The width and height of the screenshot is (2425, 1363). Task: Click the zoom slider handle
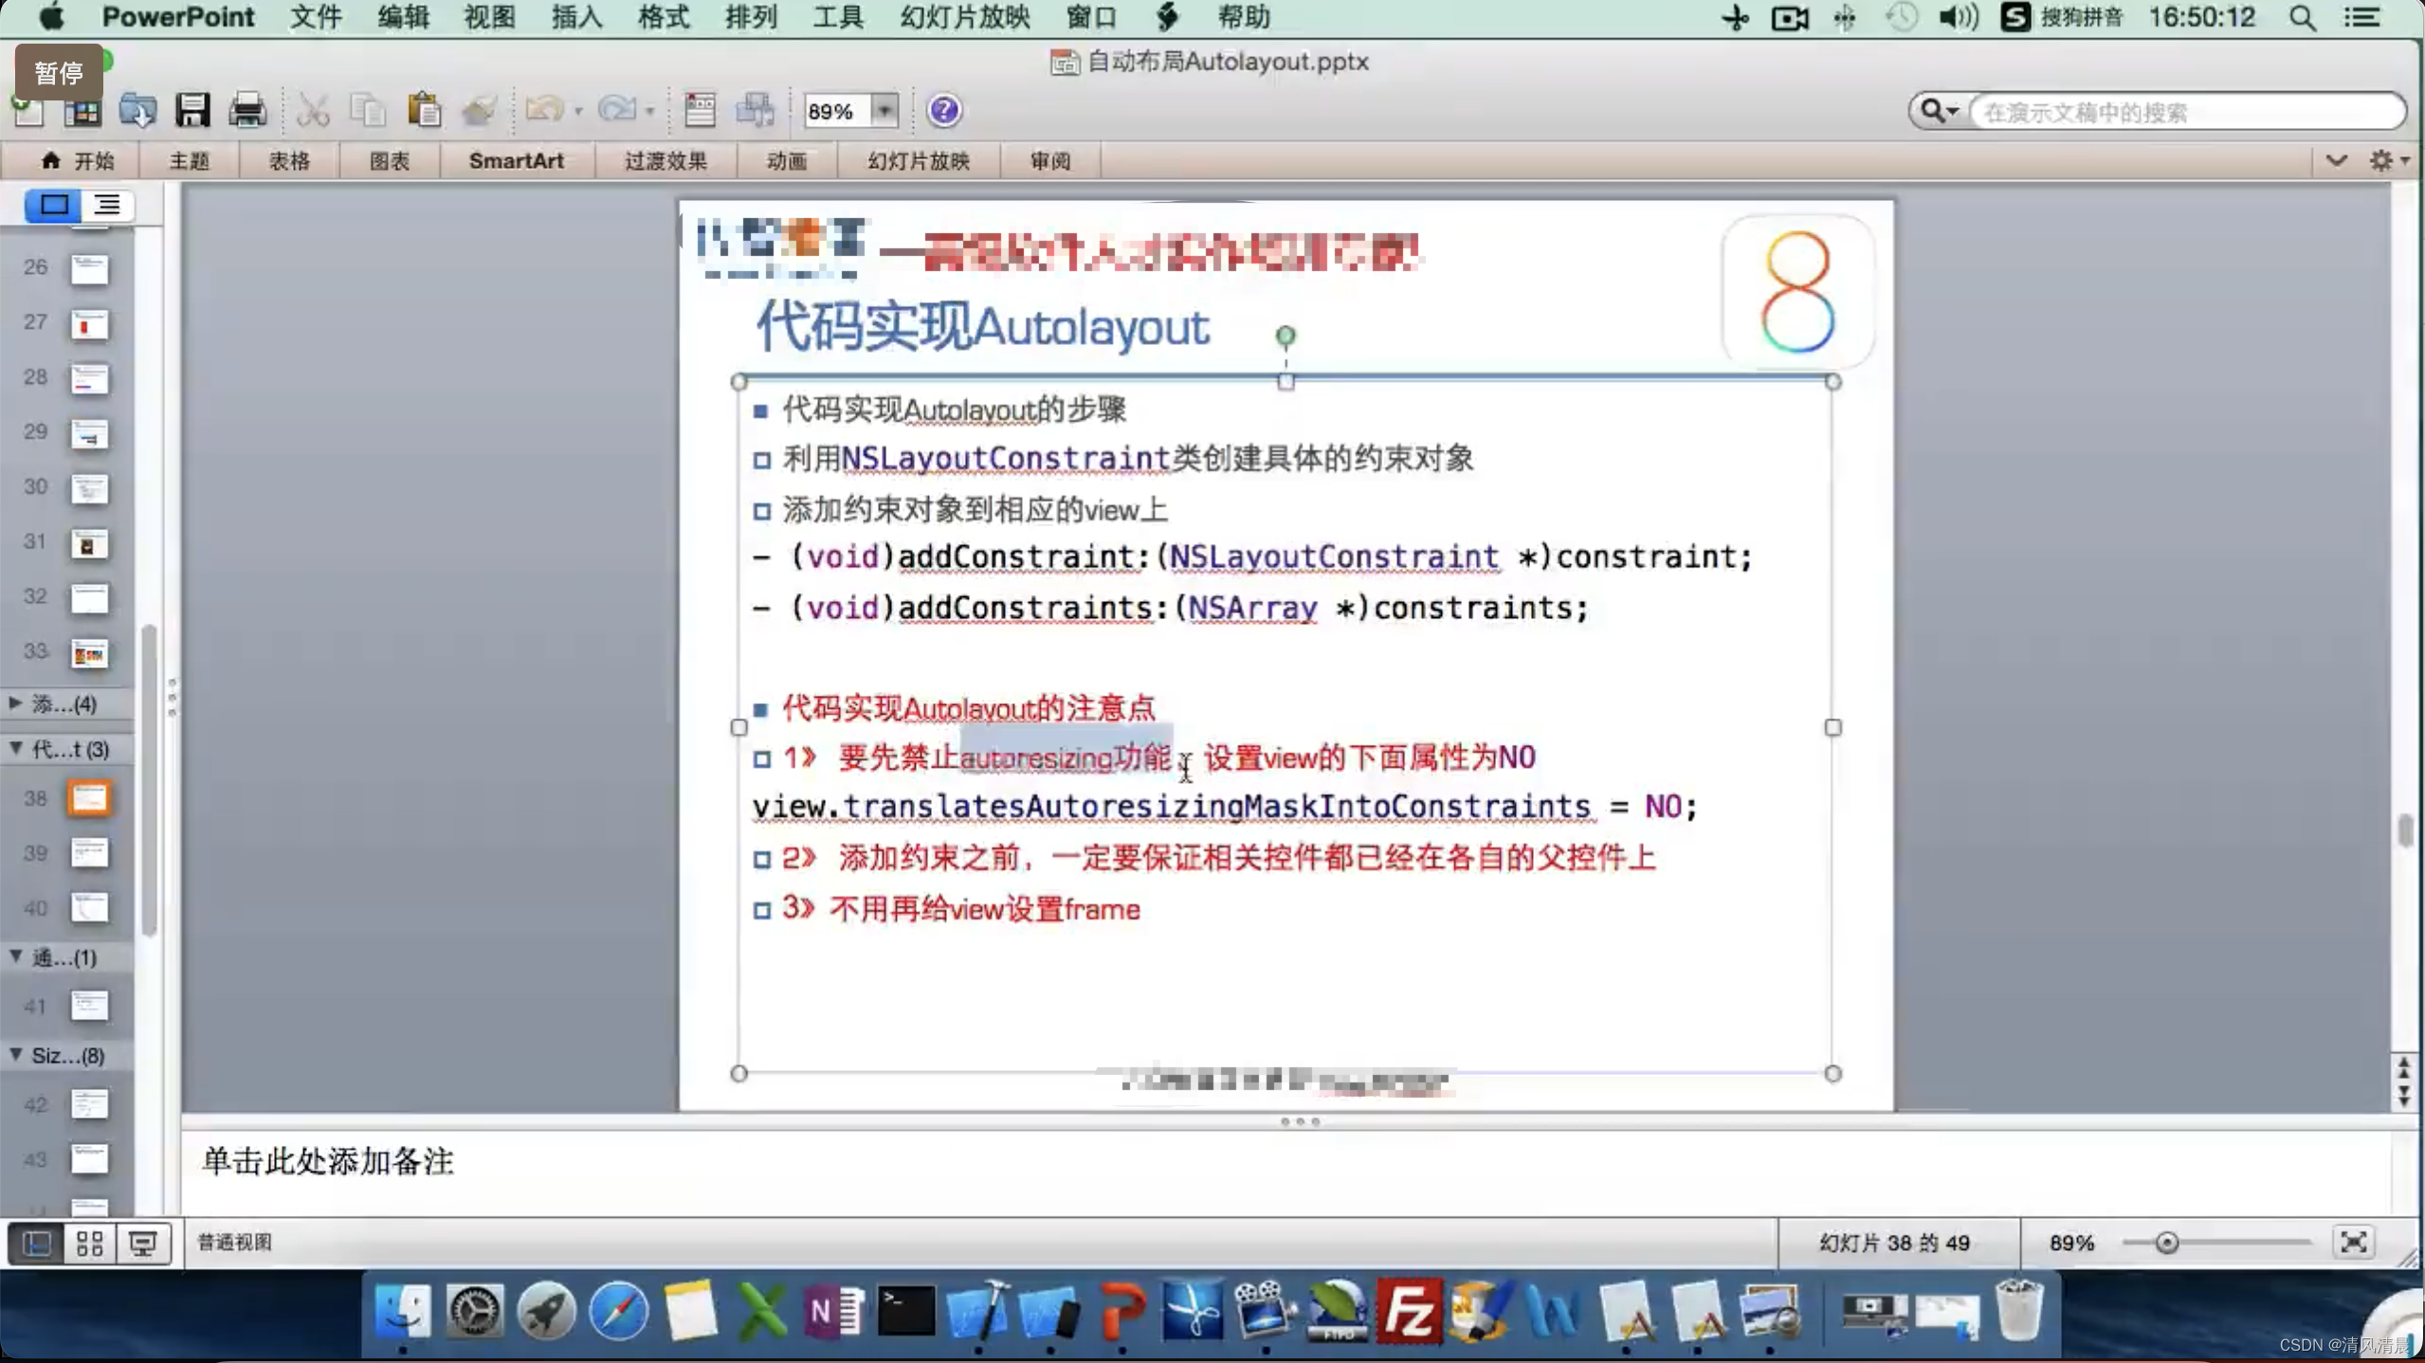(2167, 1243)
